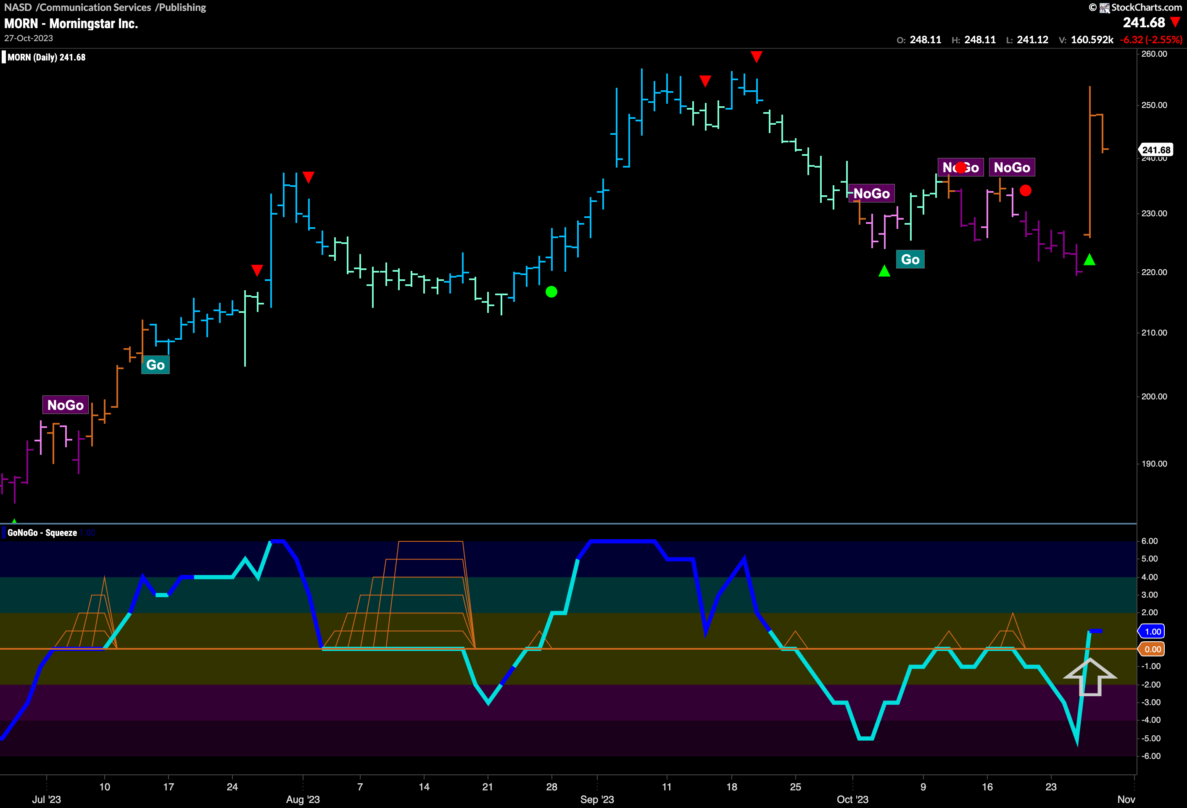Click the 190.00 price axis label

[x=1154, y=464]
